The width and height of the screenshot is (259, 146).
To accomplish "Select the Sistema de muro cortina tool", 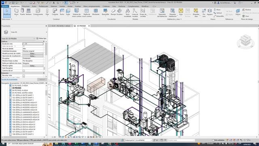I will pos(76,13).
